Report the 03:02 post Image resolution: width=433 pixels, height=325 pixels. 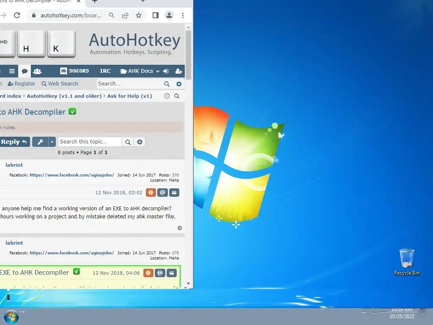coord(151,193)
